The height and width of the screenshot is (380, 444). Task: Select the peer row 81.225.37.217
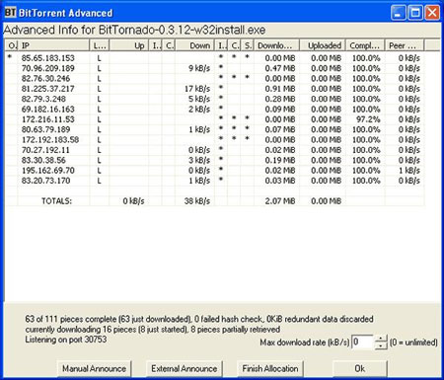coord(214,89)
